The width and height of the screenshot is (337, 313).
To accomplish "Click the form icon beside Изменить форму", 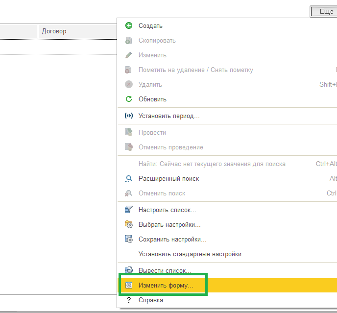I will click(x=129, y=285).
